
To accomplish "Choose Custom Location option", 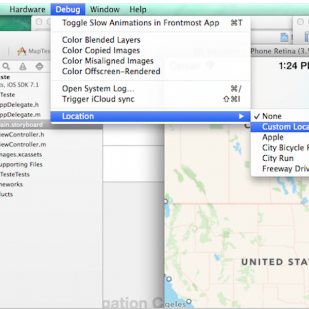I will pos(280,127).
